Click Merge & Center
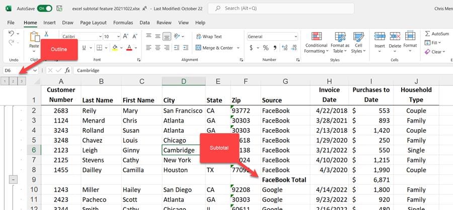This screenshot has height=210, width=453. pos(214,48)
